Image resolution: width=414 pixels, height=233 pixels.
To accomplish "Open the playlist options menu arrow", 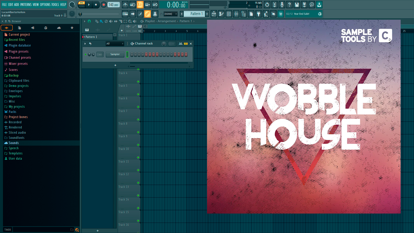I will tap(85, 21).
